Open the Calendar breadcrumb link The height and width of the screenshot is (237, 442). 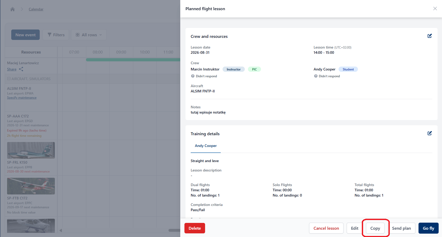click(36, 9)
